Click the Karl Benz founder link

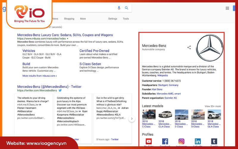click(x=157, y=89)
